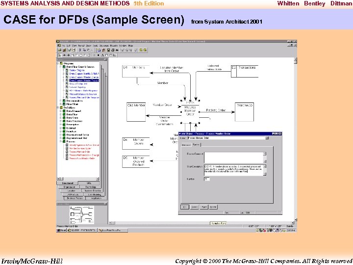
Task: Expand the Flow Chart tree node
Action: point(61,104)
